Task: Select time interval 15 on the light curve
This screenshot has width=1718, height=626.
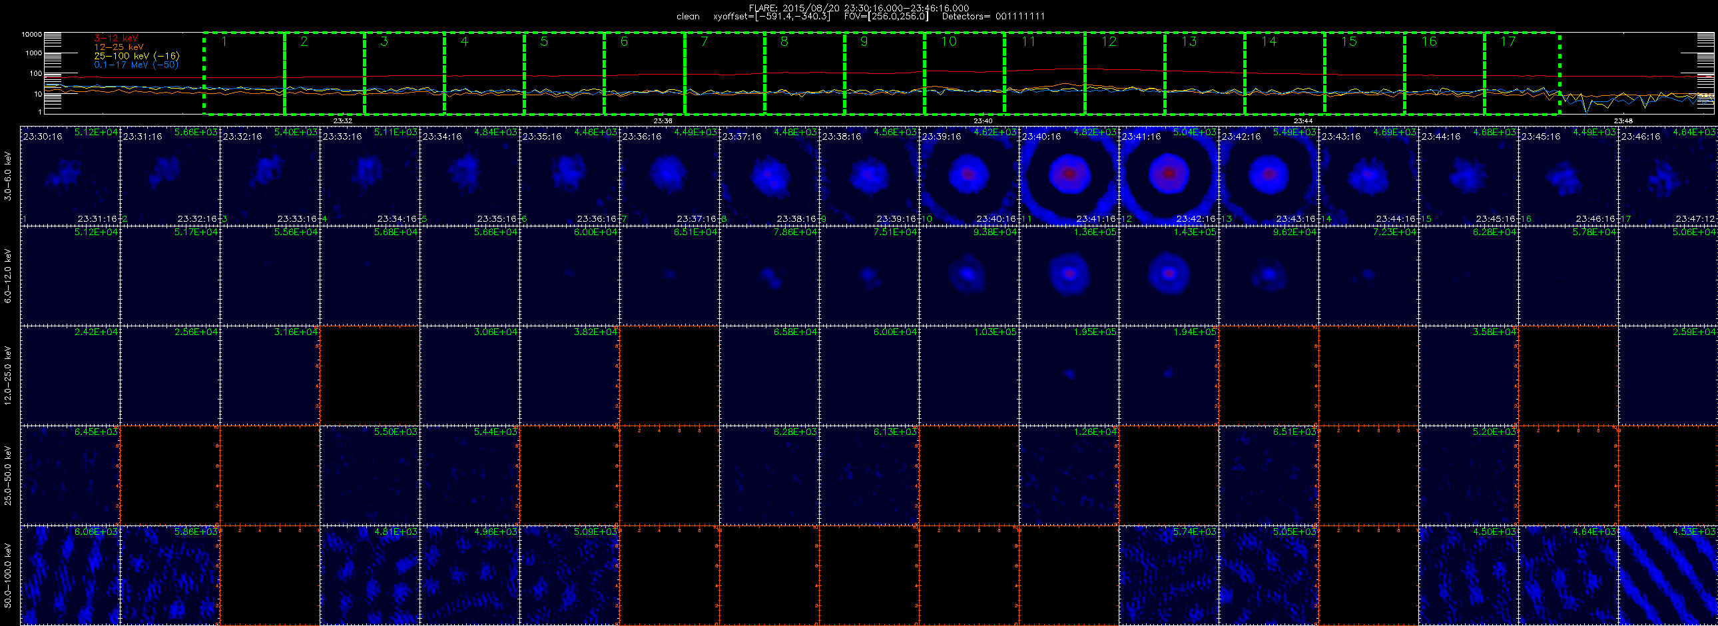Action: coord(1364,73)
